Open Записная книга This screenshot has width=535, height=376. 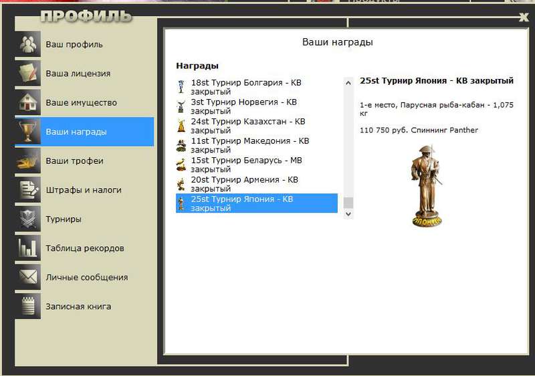[84, 306]
